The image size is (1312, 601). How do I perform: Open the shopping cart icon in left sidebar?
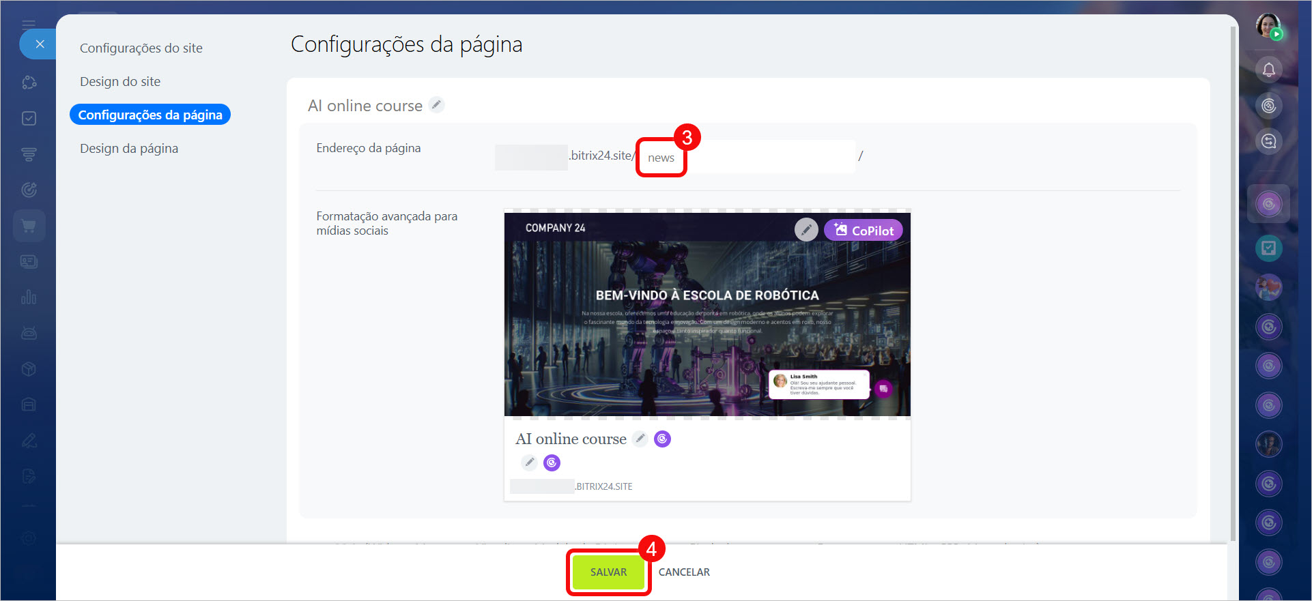(29, 226)
